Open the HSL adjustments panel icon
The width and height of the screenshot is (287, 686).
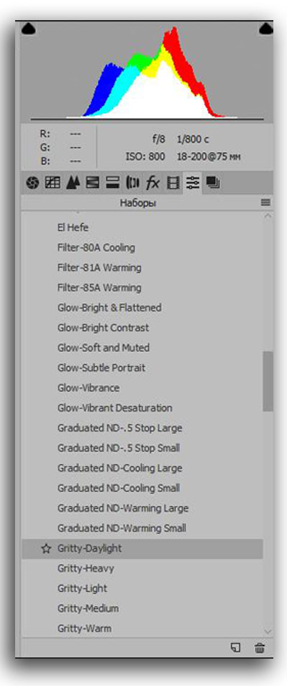(x=92, y=183)
